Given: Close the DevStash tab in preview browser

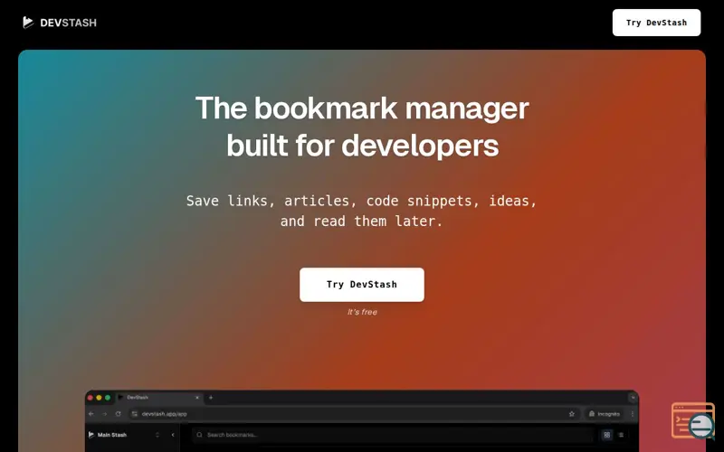Looking at the screenshot, I should pos(197,398).
